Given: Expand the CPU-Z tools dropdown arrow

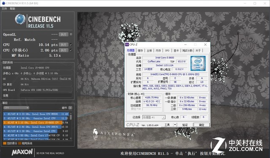Looking at the screenshot, I should click(x=175, y=125).
